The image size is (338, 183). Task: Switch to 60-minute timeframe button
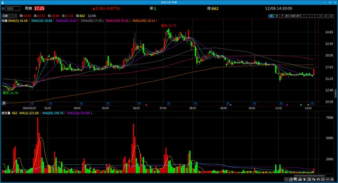click(331, 16)
